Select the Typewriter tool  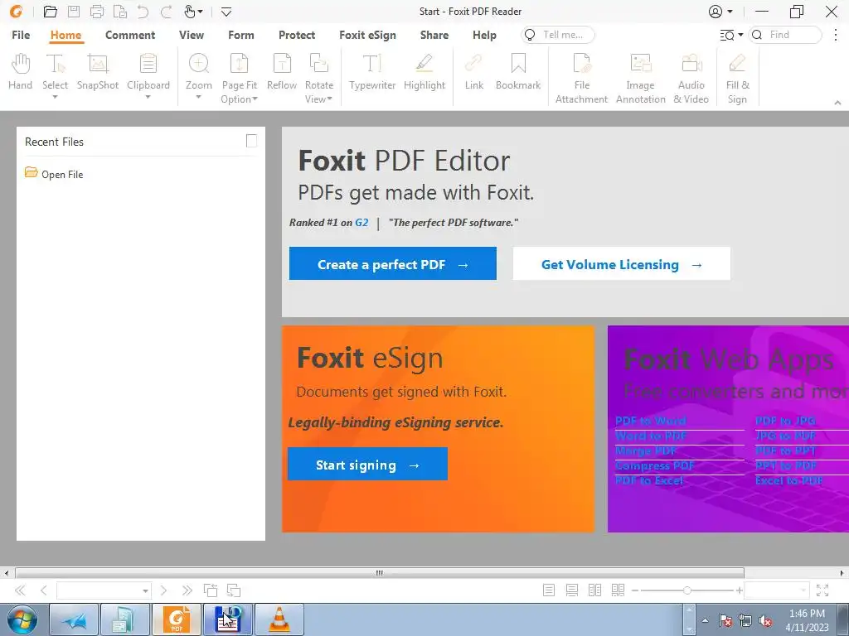click(372, 72)
